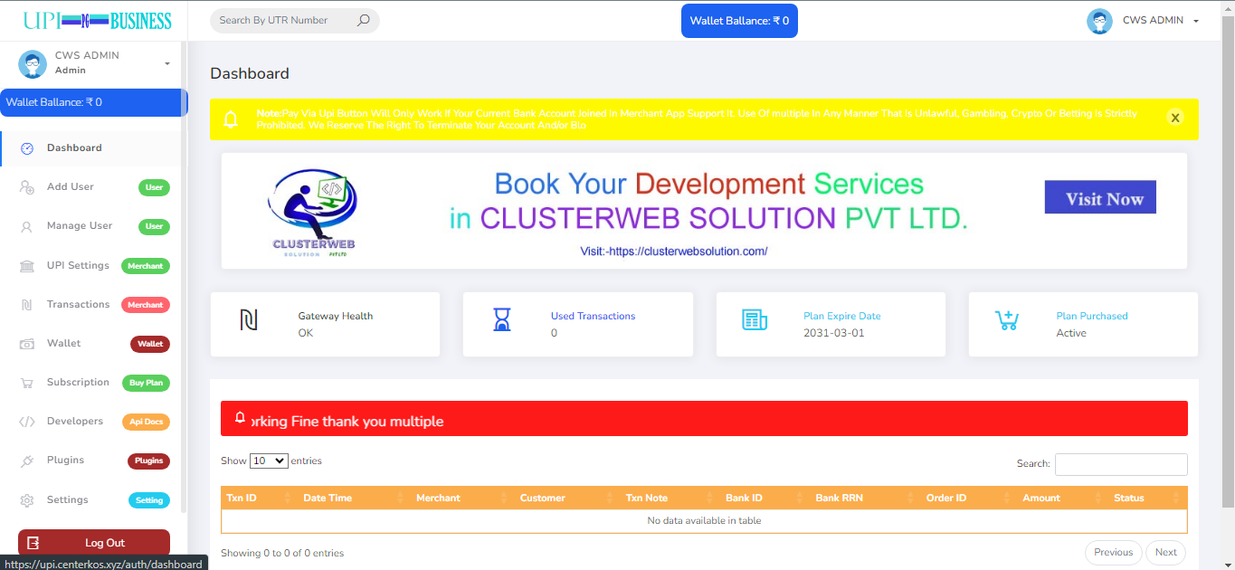Click the table Search input field

click(x=1120, y=464)
